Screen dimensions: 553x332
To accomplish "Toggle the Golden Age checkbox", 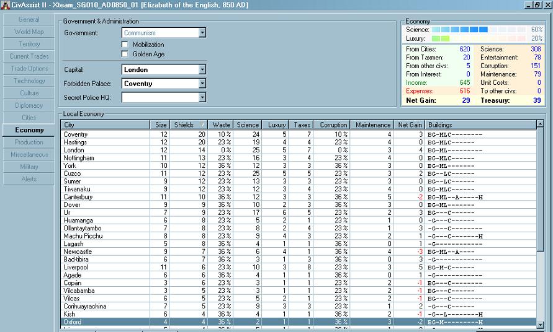I will point(125,54).
